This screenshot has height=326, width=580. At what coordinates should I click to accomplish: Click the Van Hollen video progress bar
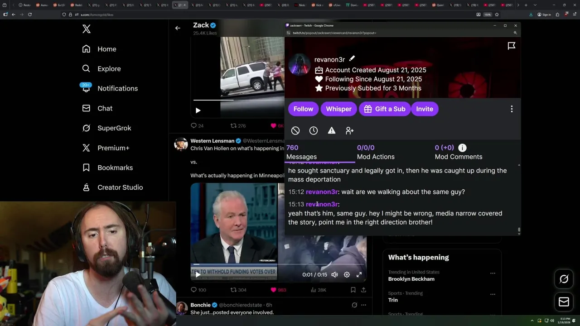278,264
